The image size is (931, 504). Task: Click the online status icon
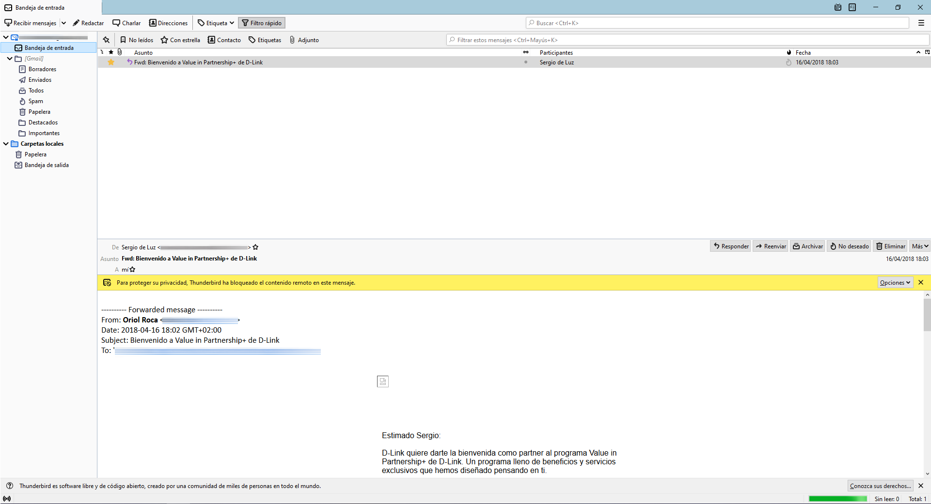click(7, 499)
